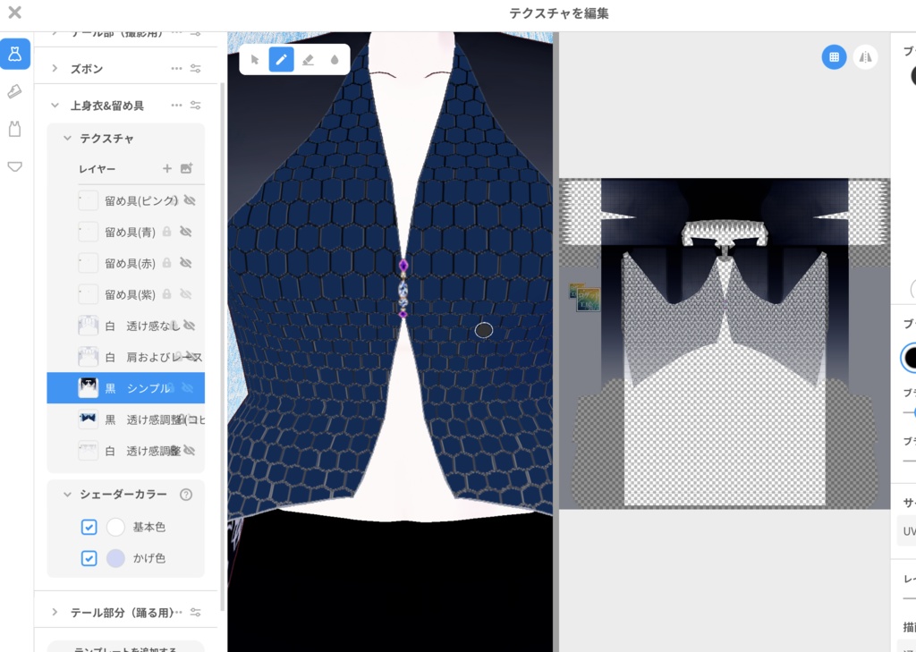Click the gem clasp on the 3D vest

pos(403,289)
